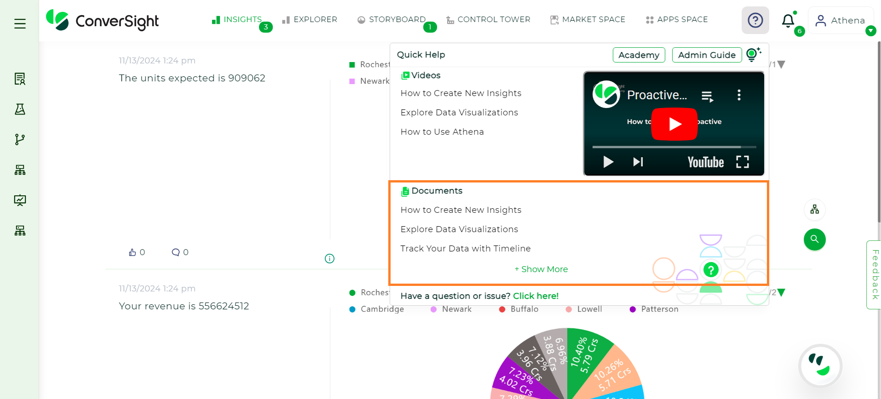Play the Proactive YouTube video with the red button
The width and height of the screenshot is (881, 399).
(674, 124)
